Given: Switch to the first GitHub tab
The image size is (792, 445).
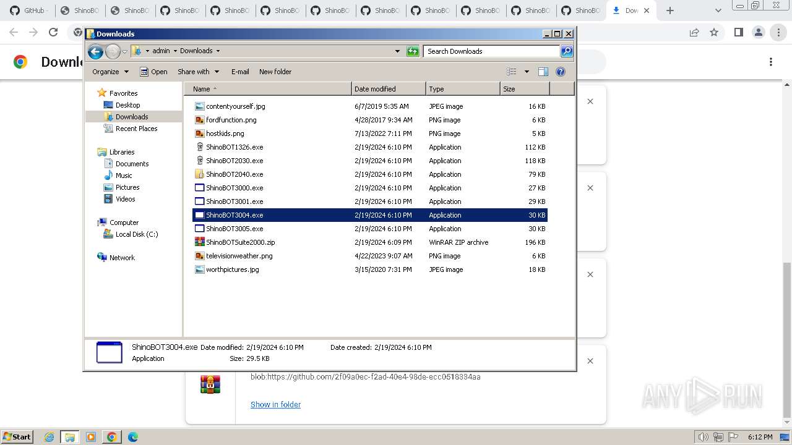Looking at the screenshot, I should tap(29, 11).
